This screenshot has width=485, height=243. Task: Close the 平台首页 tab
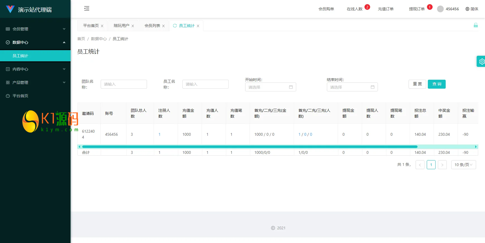tap(102, 26)
